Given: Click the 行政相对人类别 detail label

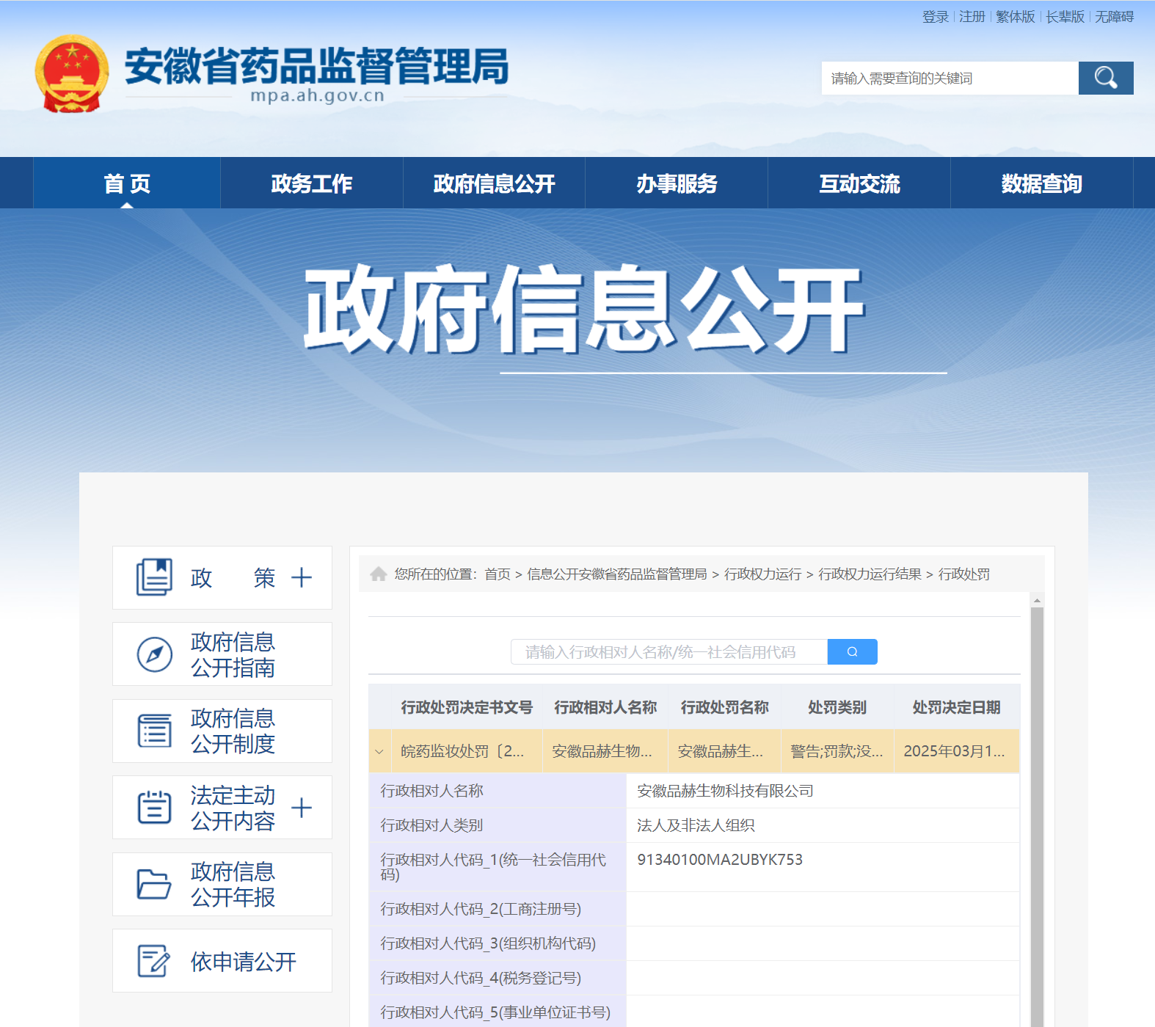Looking at the screenshot, I should [431, 825].
